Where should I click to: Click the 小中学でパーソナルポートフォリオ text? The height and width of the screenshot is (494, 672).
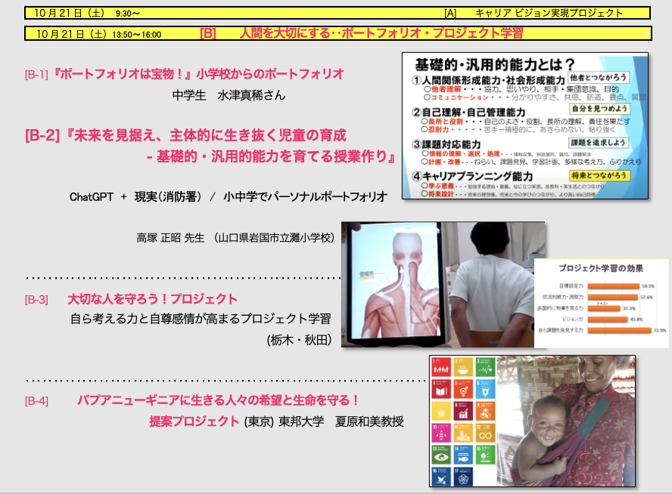[305, 196]
